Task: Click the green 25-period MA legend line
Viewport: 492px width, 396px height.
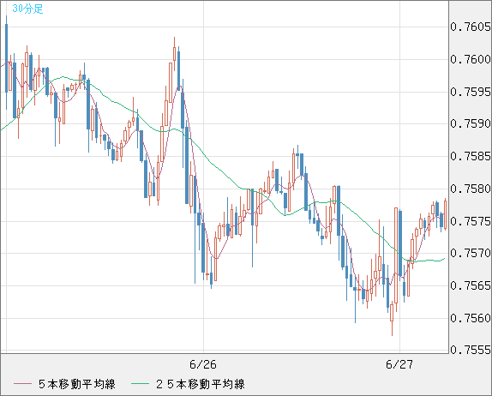Action: 140,384
